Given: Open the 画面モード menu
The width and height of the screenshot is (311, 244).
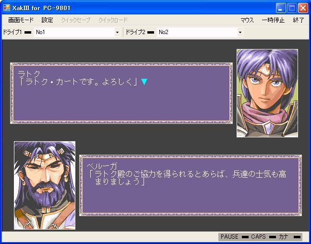Looking at the screenshot, I should pos(21,20).
